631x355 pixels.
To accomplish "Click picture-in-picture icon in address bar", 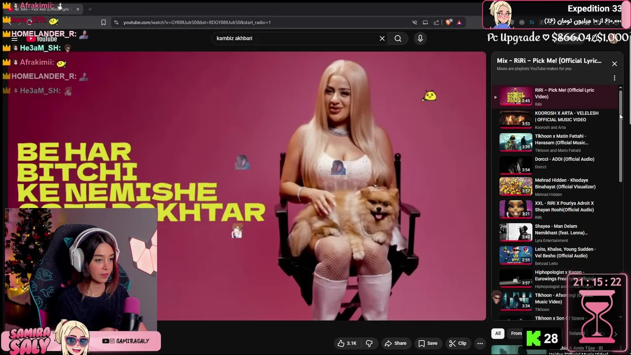I will [x=425, y=22].
